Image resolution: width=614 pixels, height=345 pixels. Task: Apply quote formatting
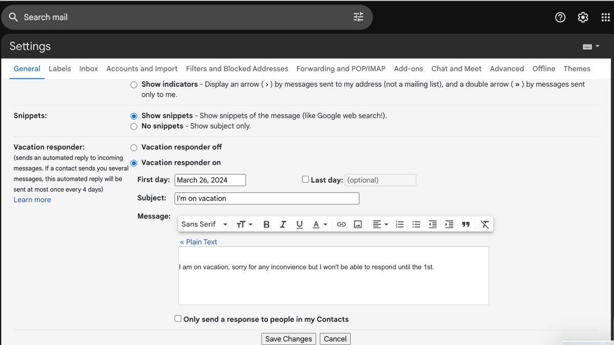(466, 224)
